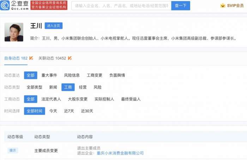The width and height of the screenshot is (247, 160).
Task: Switch to 自身动态 tab
Action: coord(16,58)
